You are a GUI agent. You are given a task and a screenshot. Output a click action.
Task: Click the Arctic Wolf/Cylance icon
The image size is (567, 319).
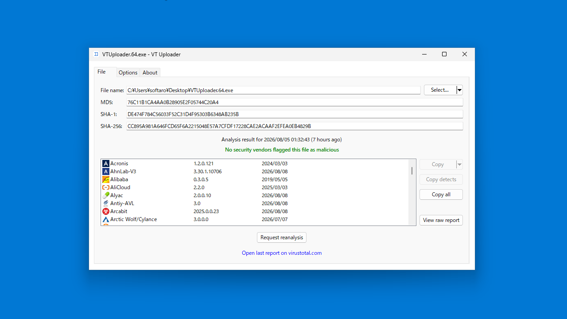pyautogui.click(x=106, y=219)
